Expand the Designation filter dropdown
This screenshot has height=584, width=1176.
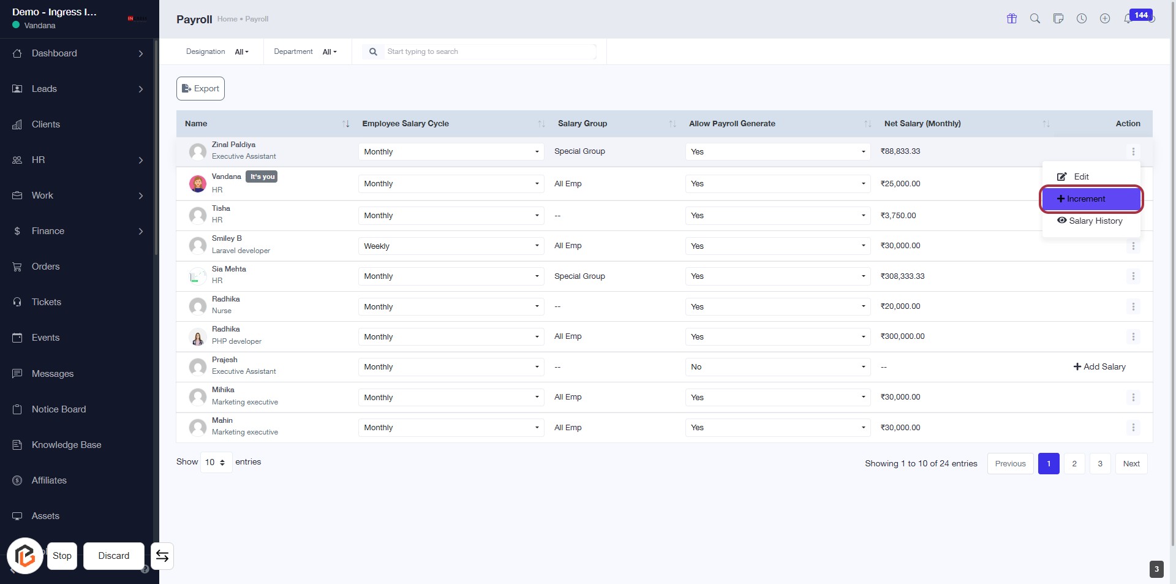241,52
